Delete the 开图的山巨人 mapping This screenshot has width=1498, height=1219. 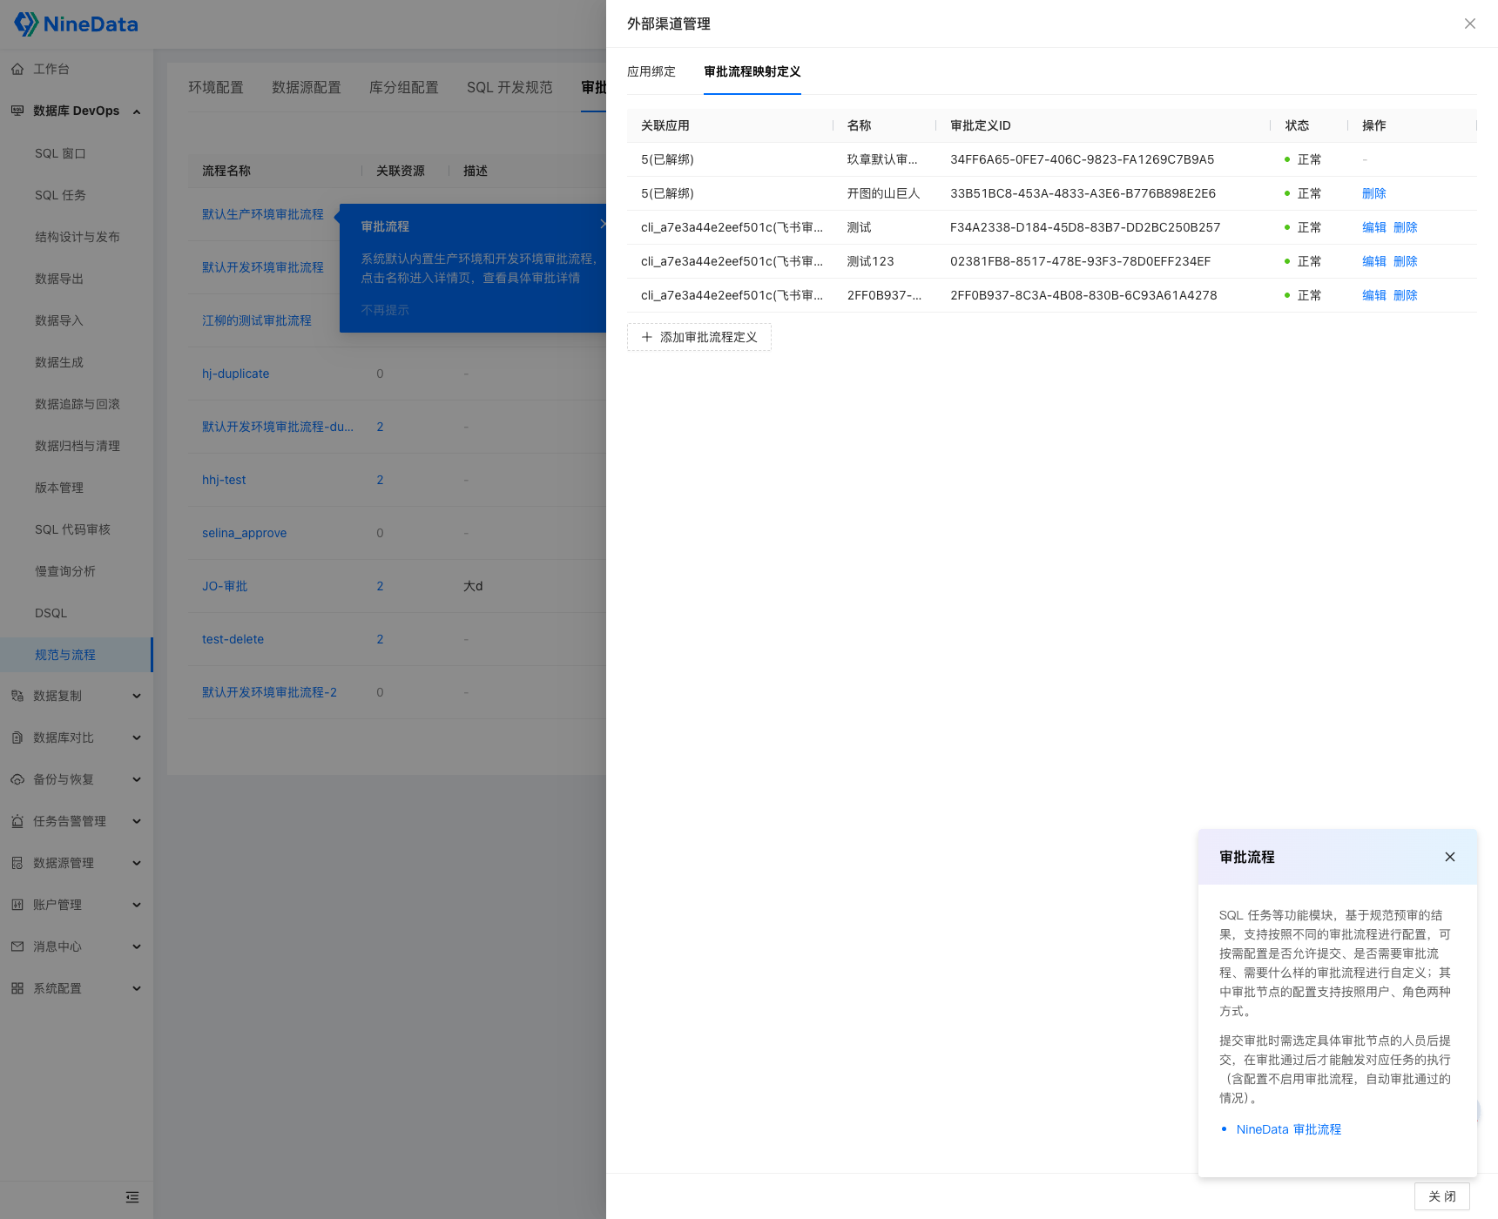[1373, 192]
